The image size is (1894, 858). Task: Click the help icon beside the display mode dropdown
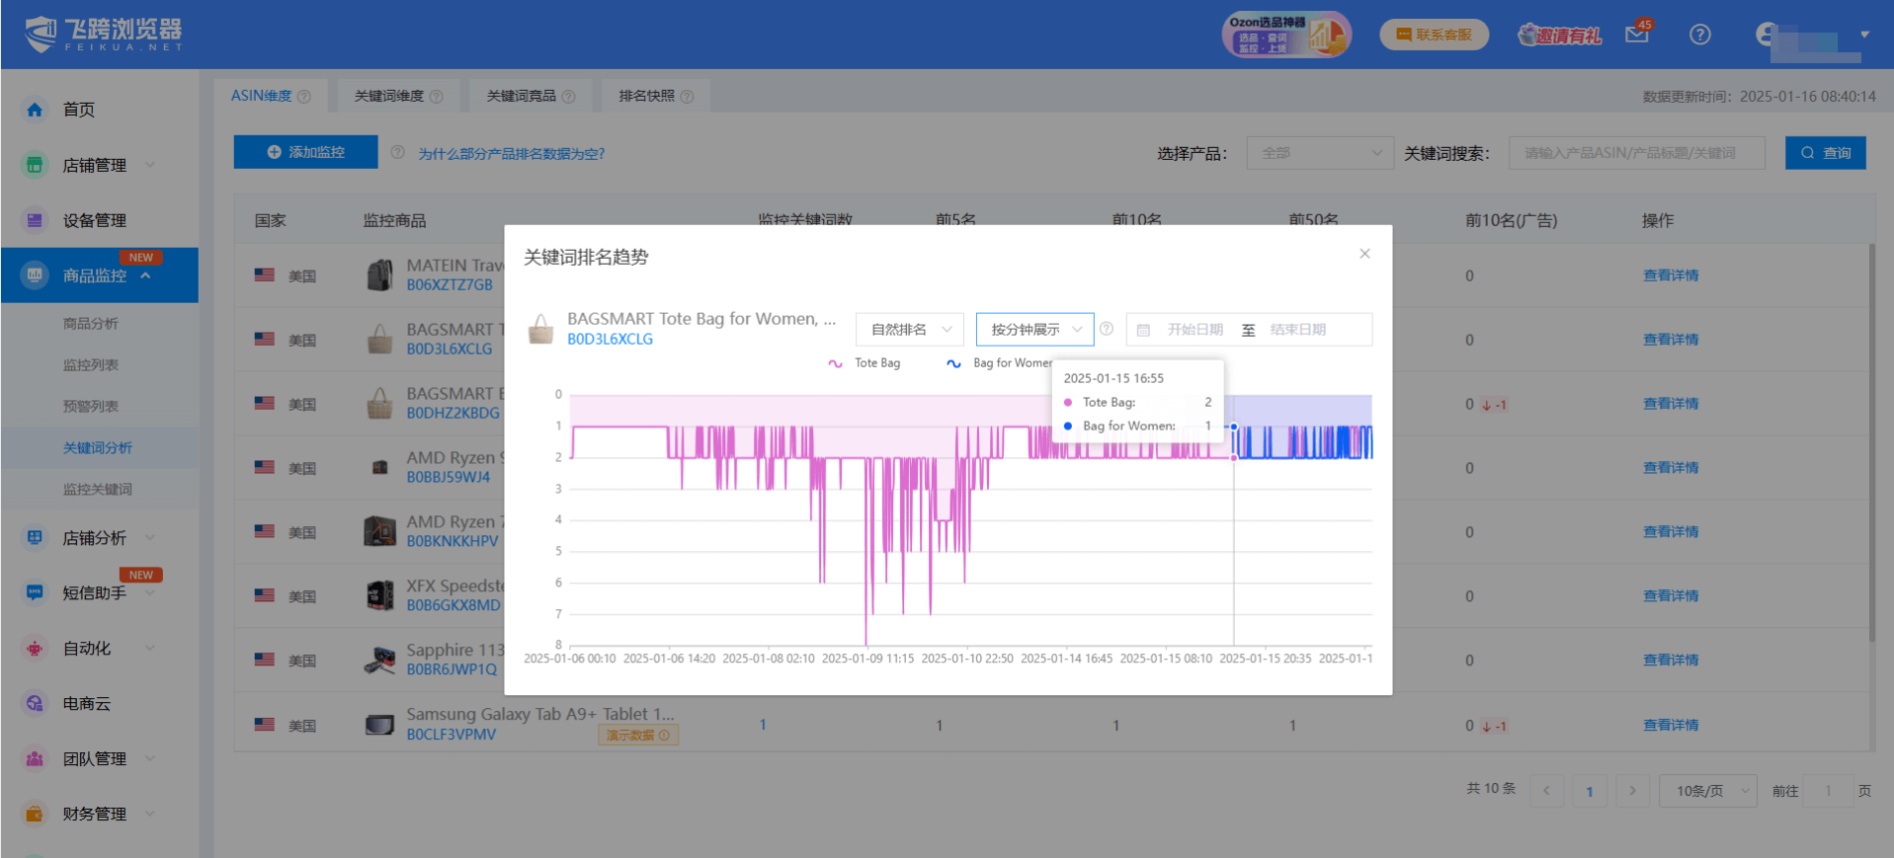[1107, 329]
